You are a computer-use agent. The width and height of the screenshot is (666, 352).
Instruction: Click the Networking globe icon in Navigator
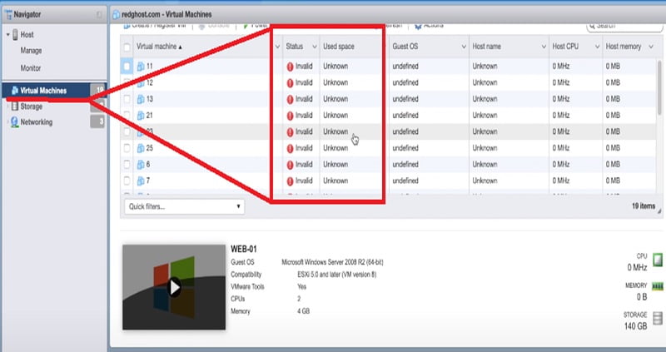(x=14, y=122)
